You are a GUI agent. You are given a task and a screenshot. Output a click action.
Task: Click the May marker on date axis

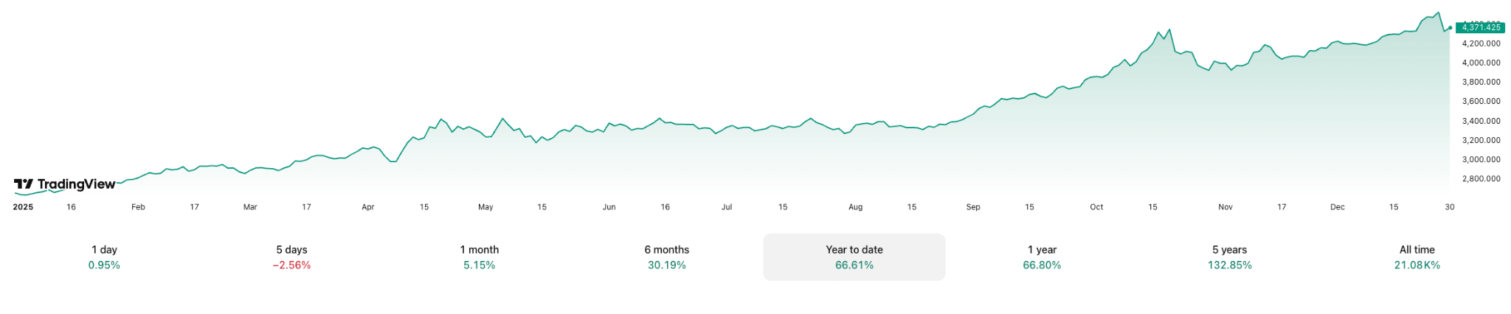(485, 207)
